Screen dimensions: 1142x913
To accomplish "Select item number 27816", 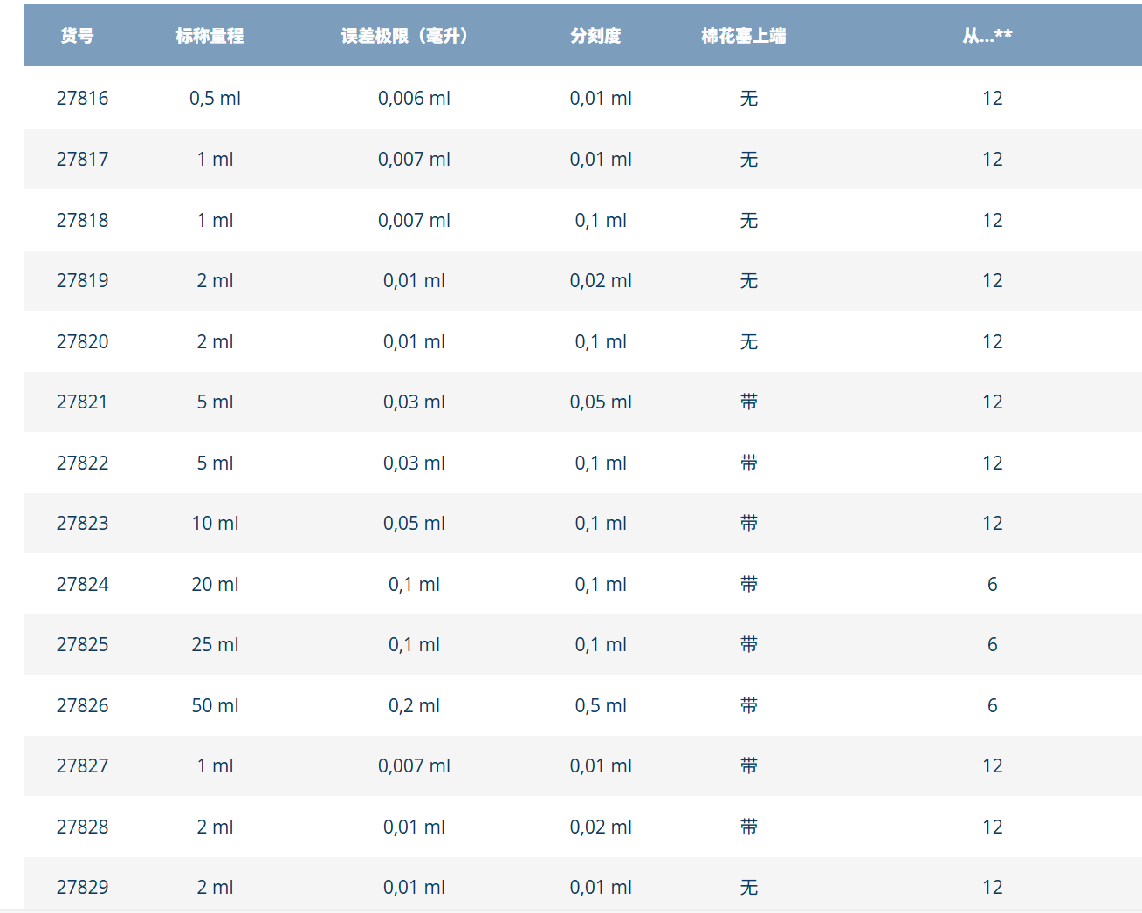I will 83,98.
